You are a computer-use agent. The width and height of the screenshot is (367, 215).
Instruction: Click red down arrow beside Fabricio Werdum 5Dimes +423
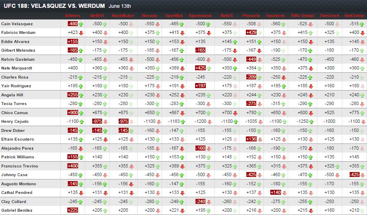pos(81,33)
